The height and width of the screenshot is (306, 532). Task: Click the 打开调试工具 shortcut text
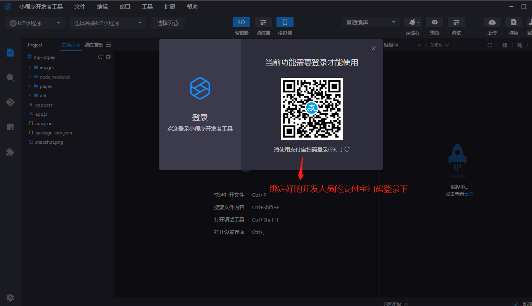pos(229,220)
